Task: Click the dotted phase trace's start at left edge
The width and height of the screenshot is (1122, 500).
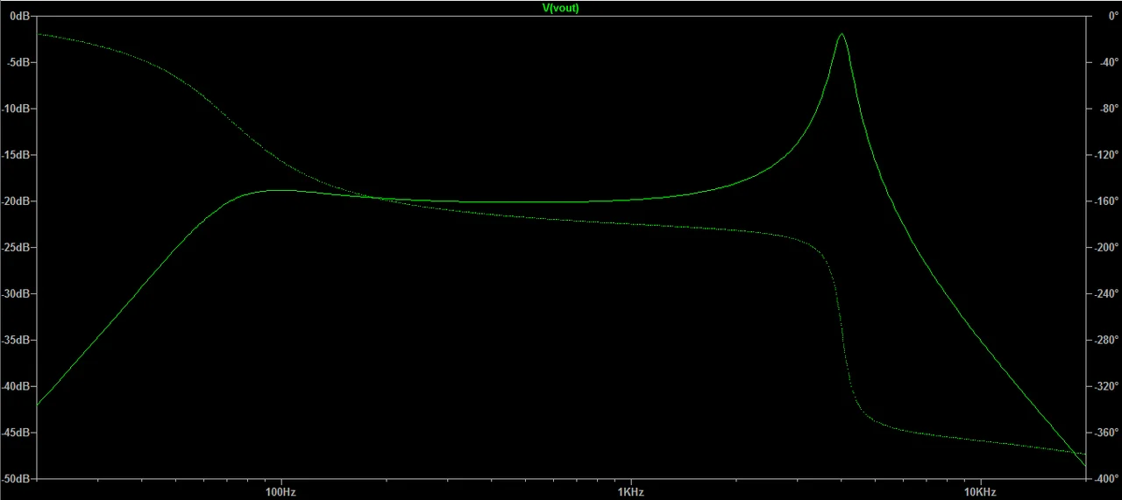Action: 39,34
